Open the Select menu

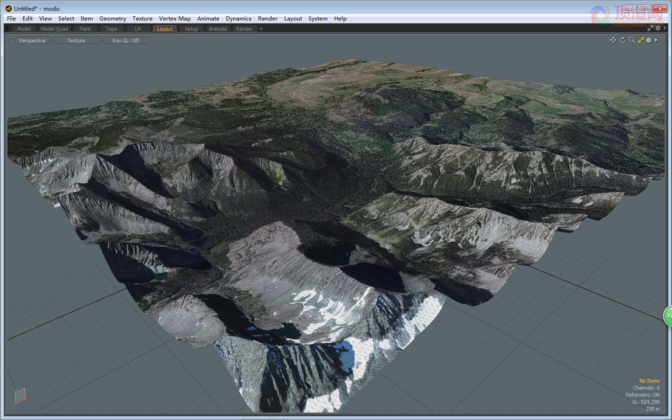(66, 19)
